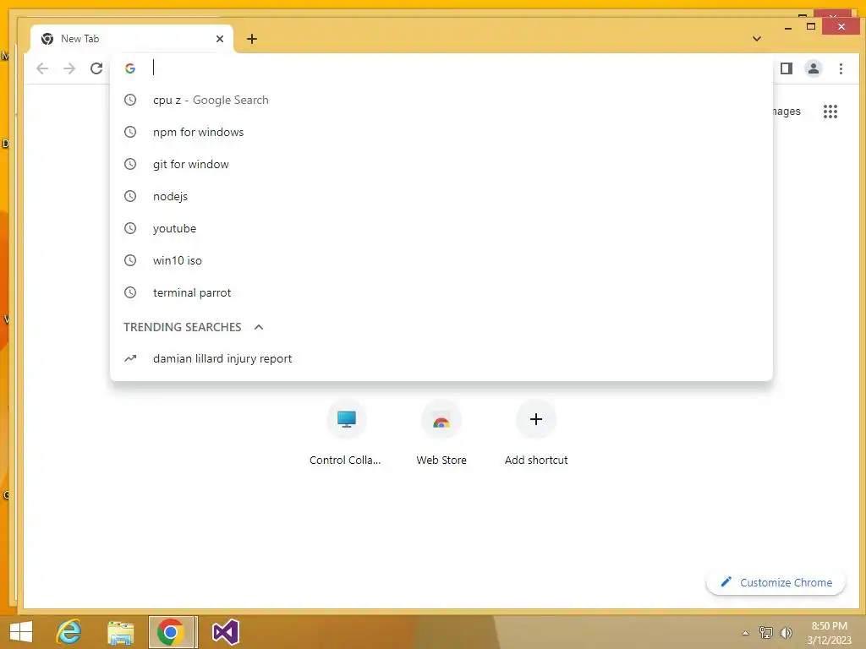Go back to previous page
Viewport: 866px width, 649px height.
tap(42, 68)
